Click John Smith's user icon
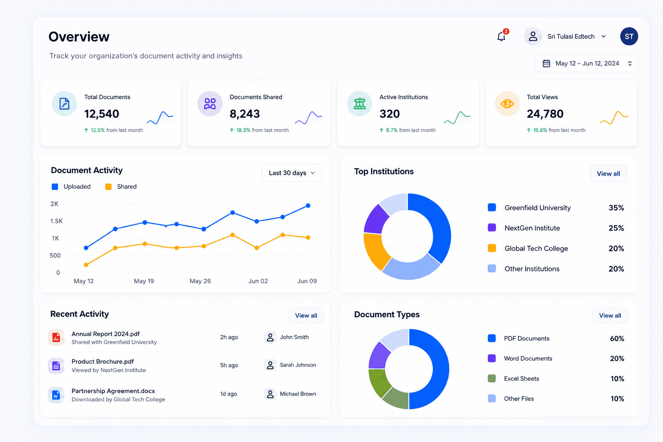Image resolution: width=663 pixels, height=442 pixels. tap(270, 337)
